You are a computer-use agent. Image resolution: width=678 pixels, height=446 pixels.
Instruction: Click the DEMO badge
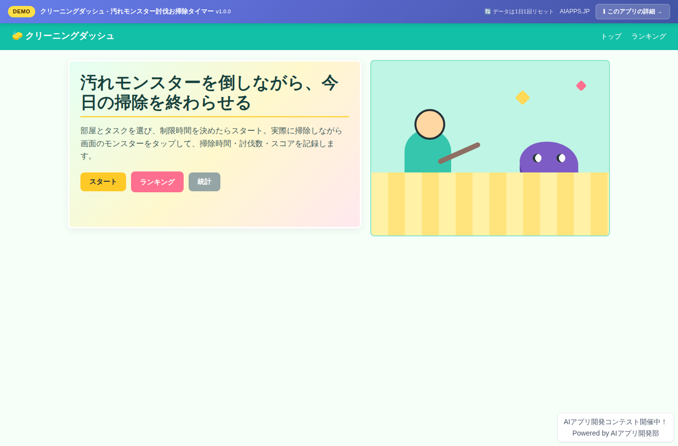(x=21, y=11)
